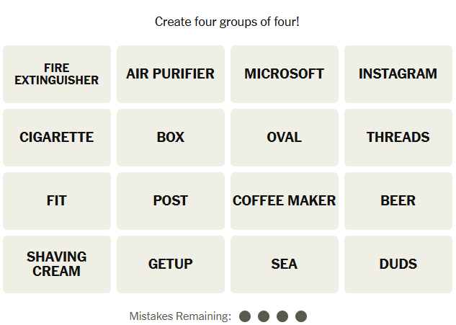Click the SEA tile
456x325 pixels.
click(x=285, y=264)
